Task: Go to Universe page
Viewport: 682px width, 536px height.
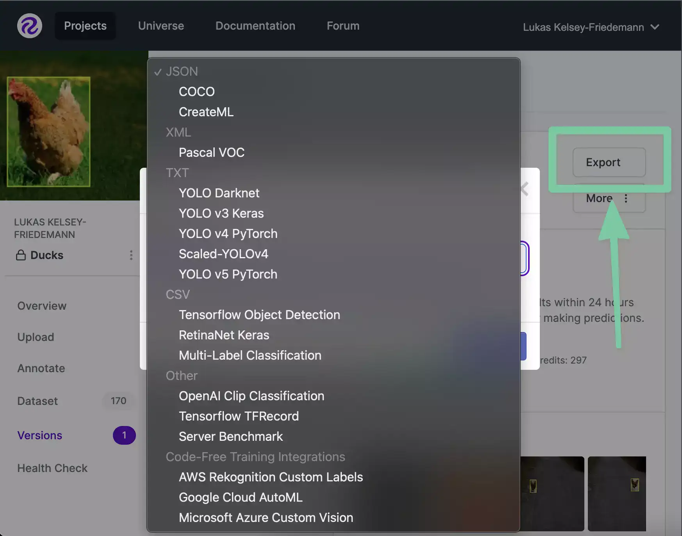Action: point(161,26)
